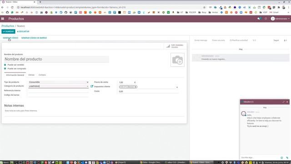Open the browser extensions puzzle icon
This screenshot has height=164, width=291.
[x=279, y=7]
